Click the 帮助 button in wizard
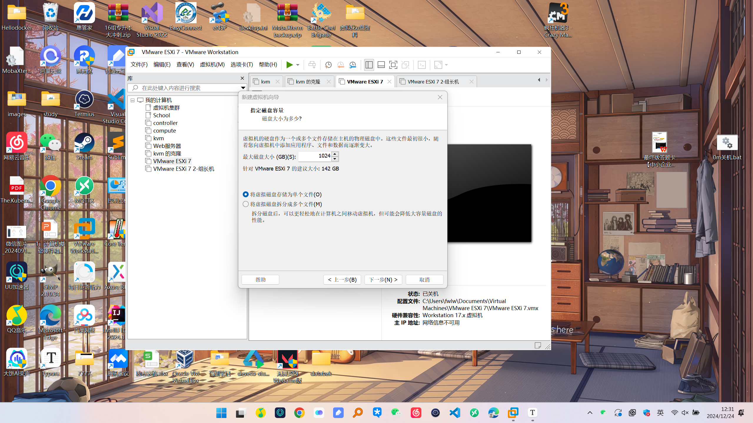 260,280
